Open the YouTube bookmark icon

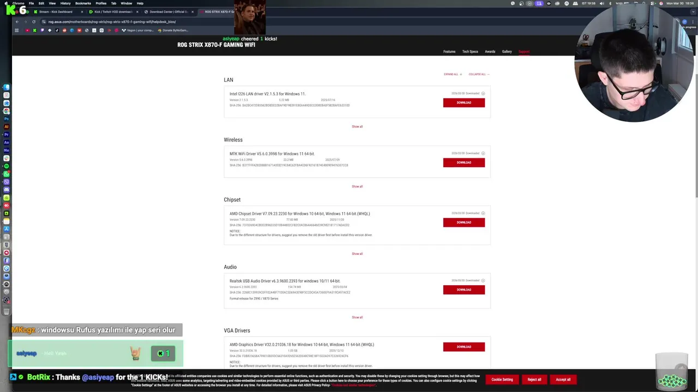pyautogui.click(x=27, y=30)
